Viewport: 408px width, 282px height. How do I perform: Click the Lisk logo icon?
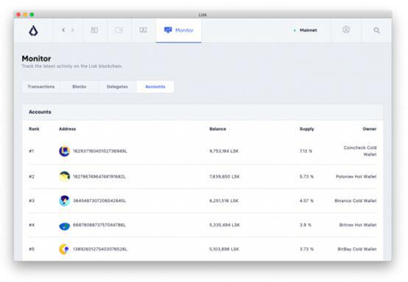coord(33,31)
